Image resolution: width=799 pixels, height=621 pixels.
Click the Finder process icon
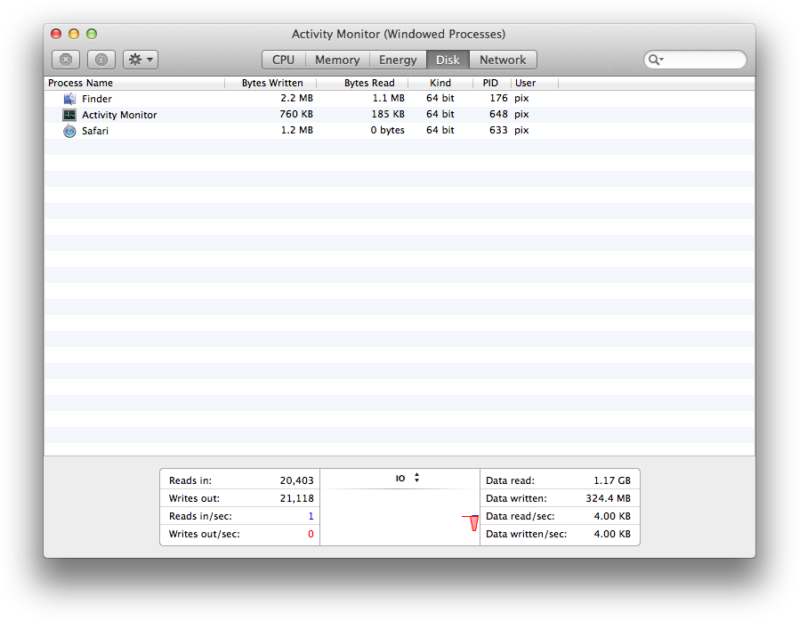pos(69,99)
